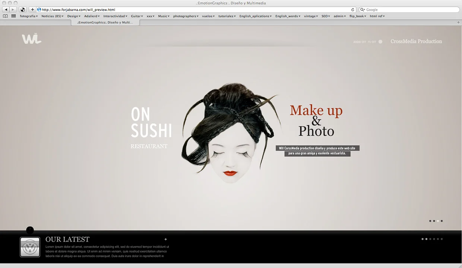Select the EmotionGraphics browser tab

105,22
